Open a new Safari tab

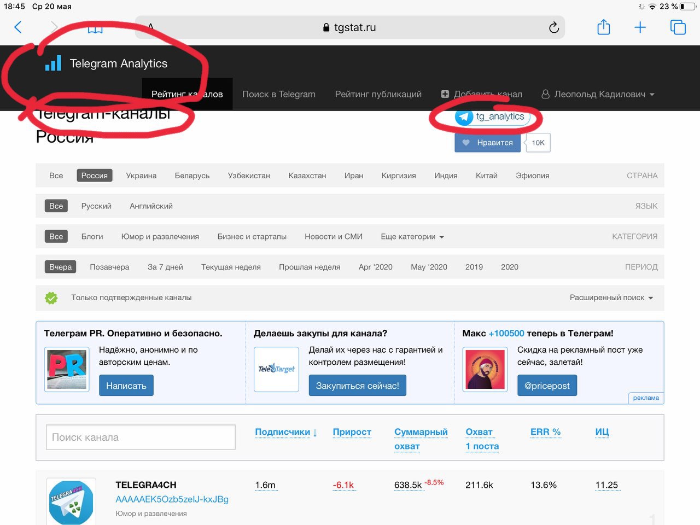pos(640,27)
